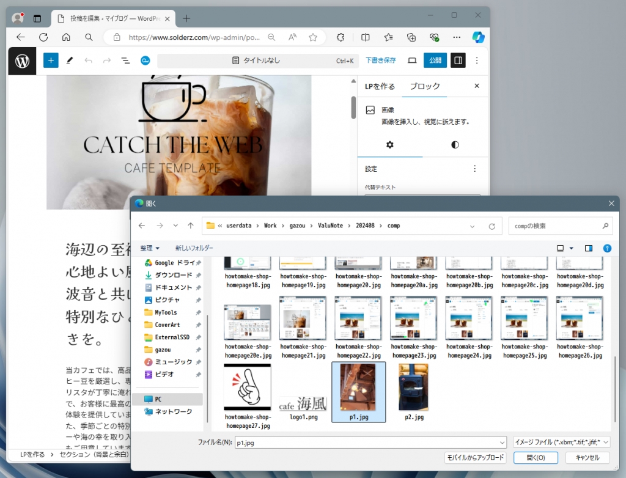Open the Copilot icon in Edge
Screen dimensions: 626x478
(x=478, y=37)
